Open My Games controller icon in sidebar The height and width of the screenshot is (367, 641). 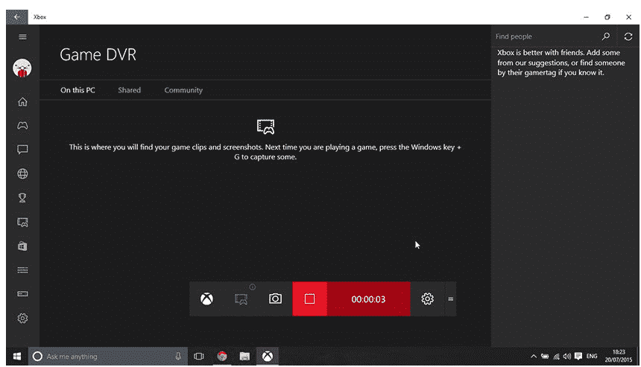pyautogui.click(x=22, y=125)
